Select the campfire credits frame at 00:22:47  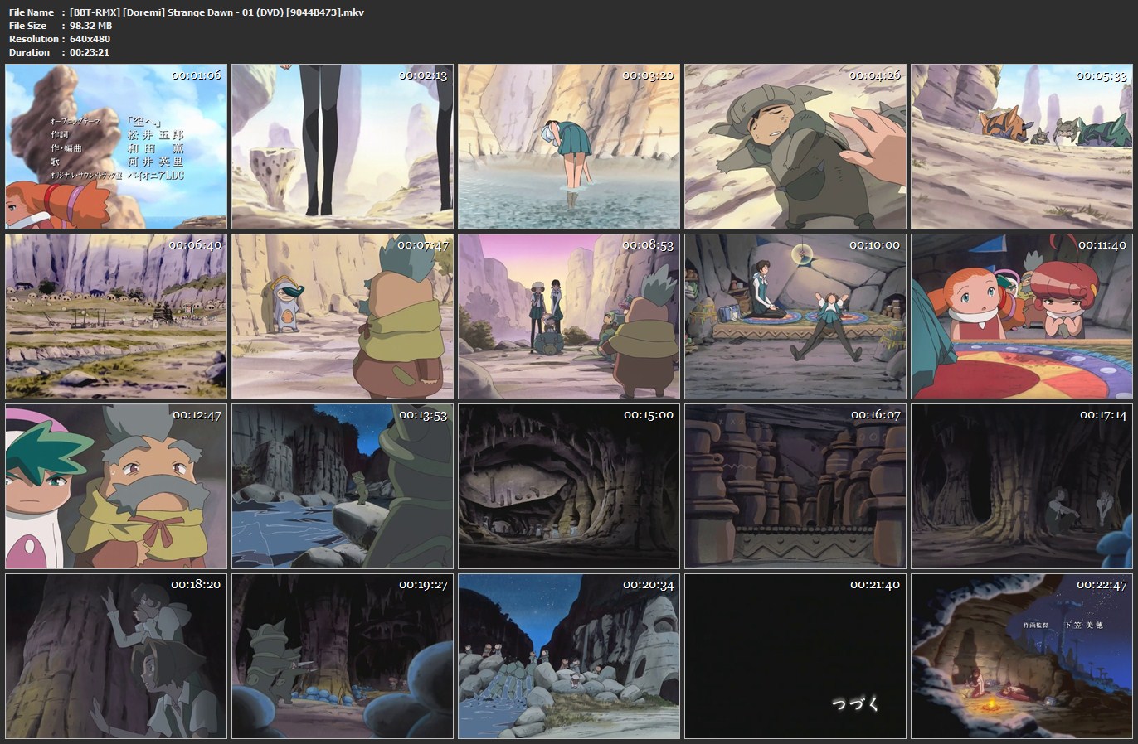[x=1022, y=656]
